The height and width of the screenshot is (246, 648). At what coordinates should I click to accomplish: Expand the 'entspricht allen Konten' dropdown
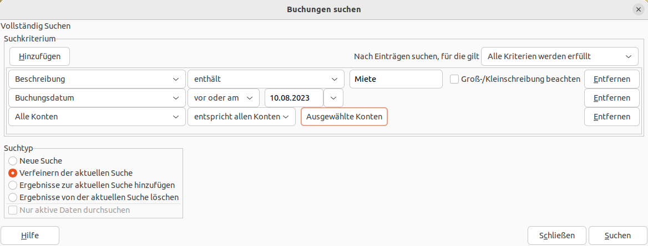point(241,117)
